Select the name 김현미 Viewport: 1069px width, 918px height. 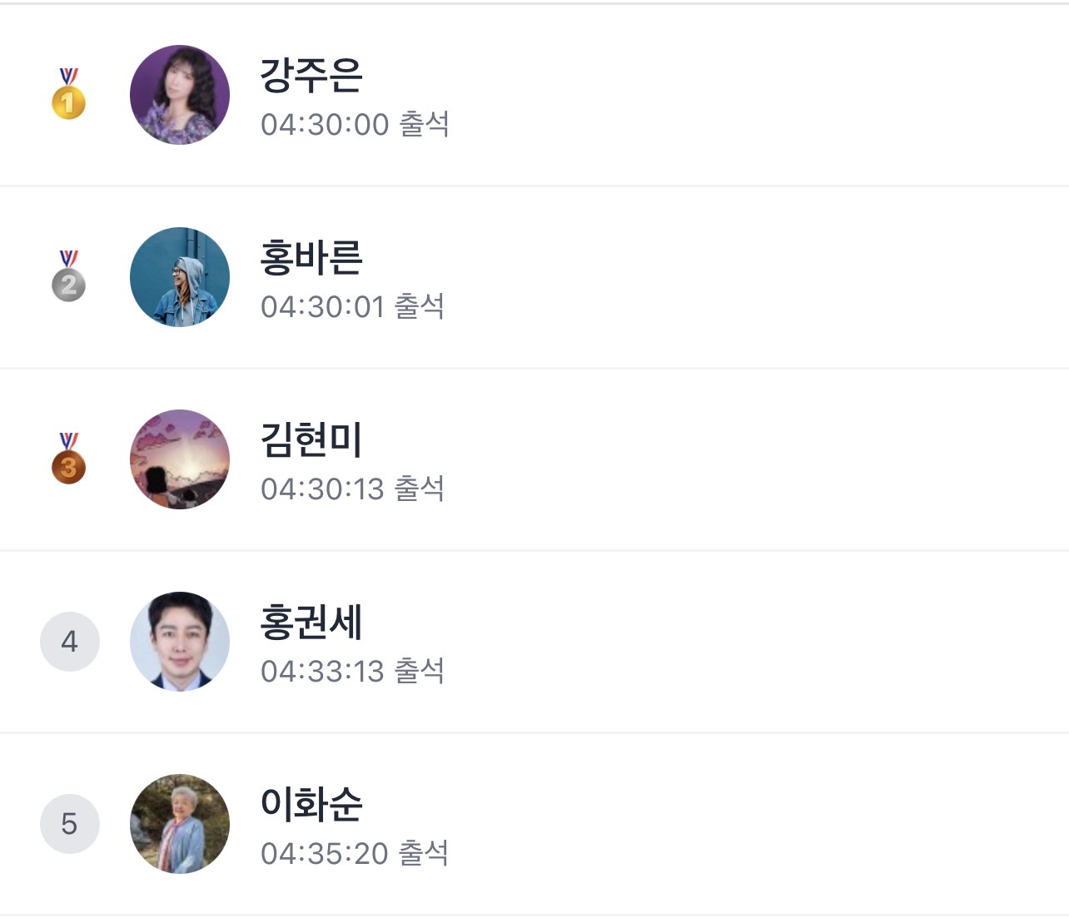tap(311, 439)
